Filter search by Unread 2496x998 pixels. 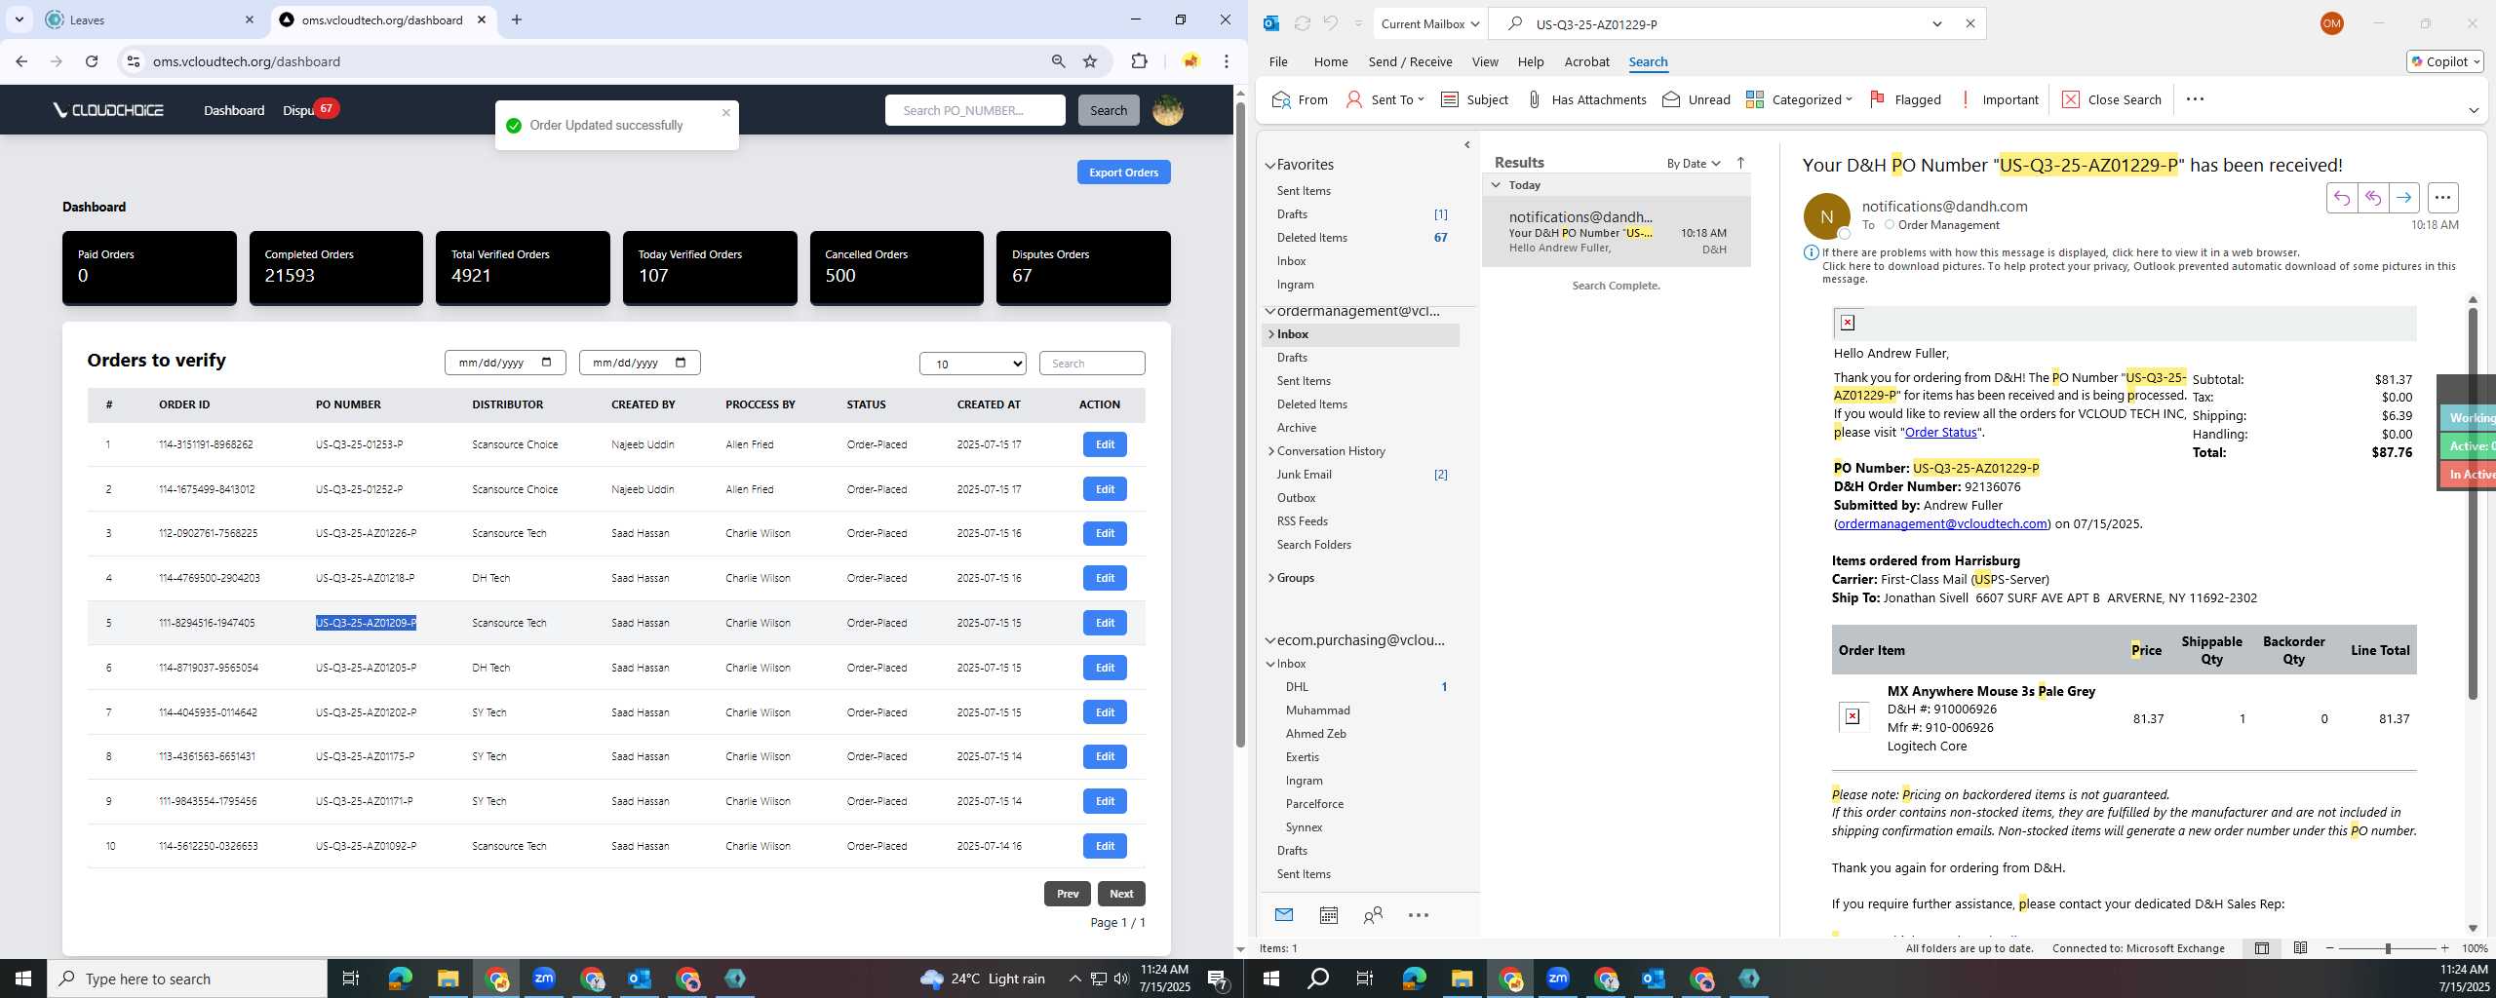[1696, 99]
